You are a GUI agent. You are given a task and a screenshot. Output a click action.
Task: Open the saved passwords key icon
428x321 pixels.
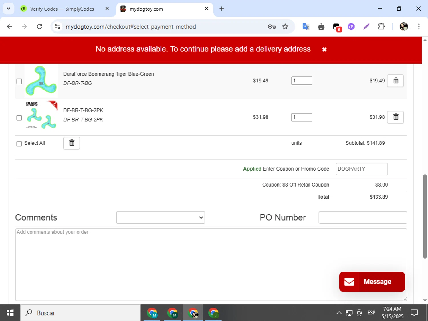point(272,27)
